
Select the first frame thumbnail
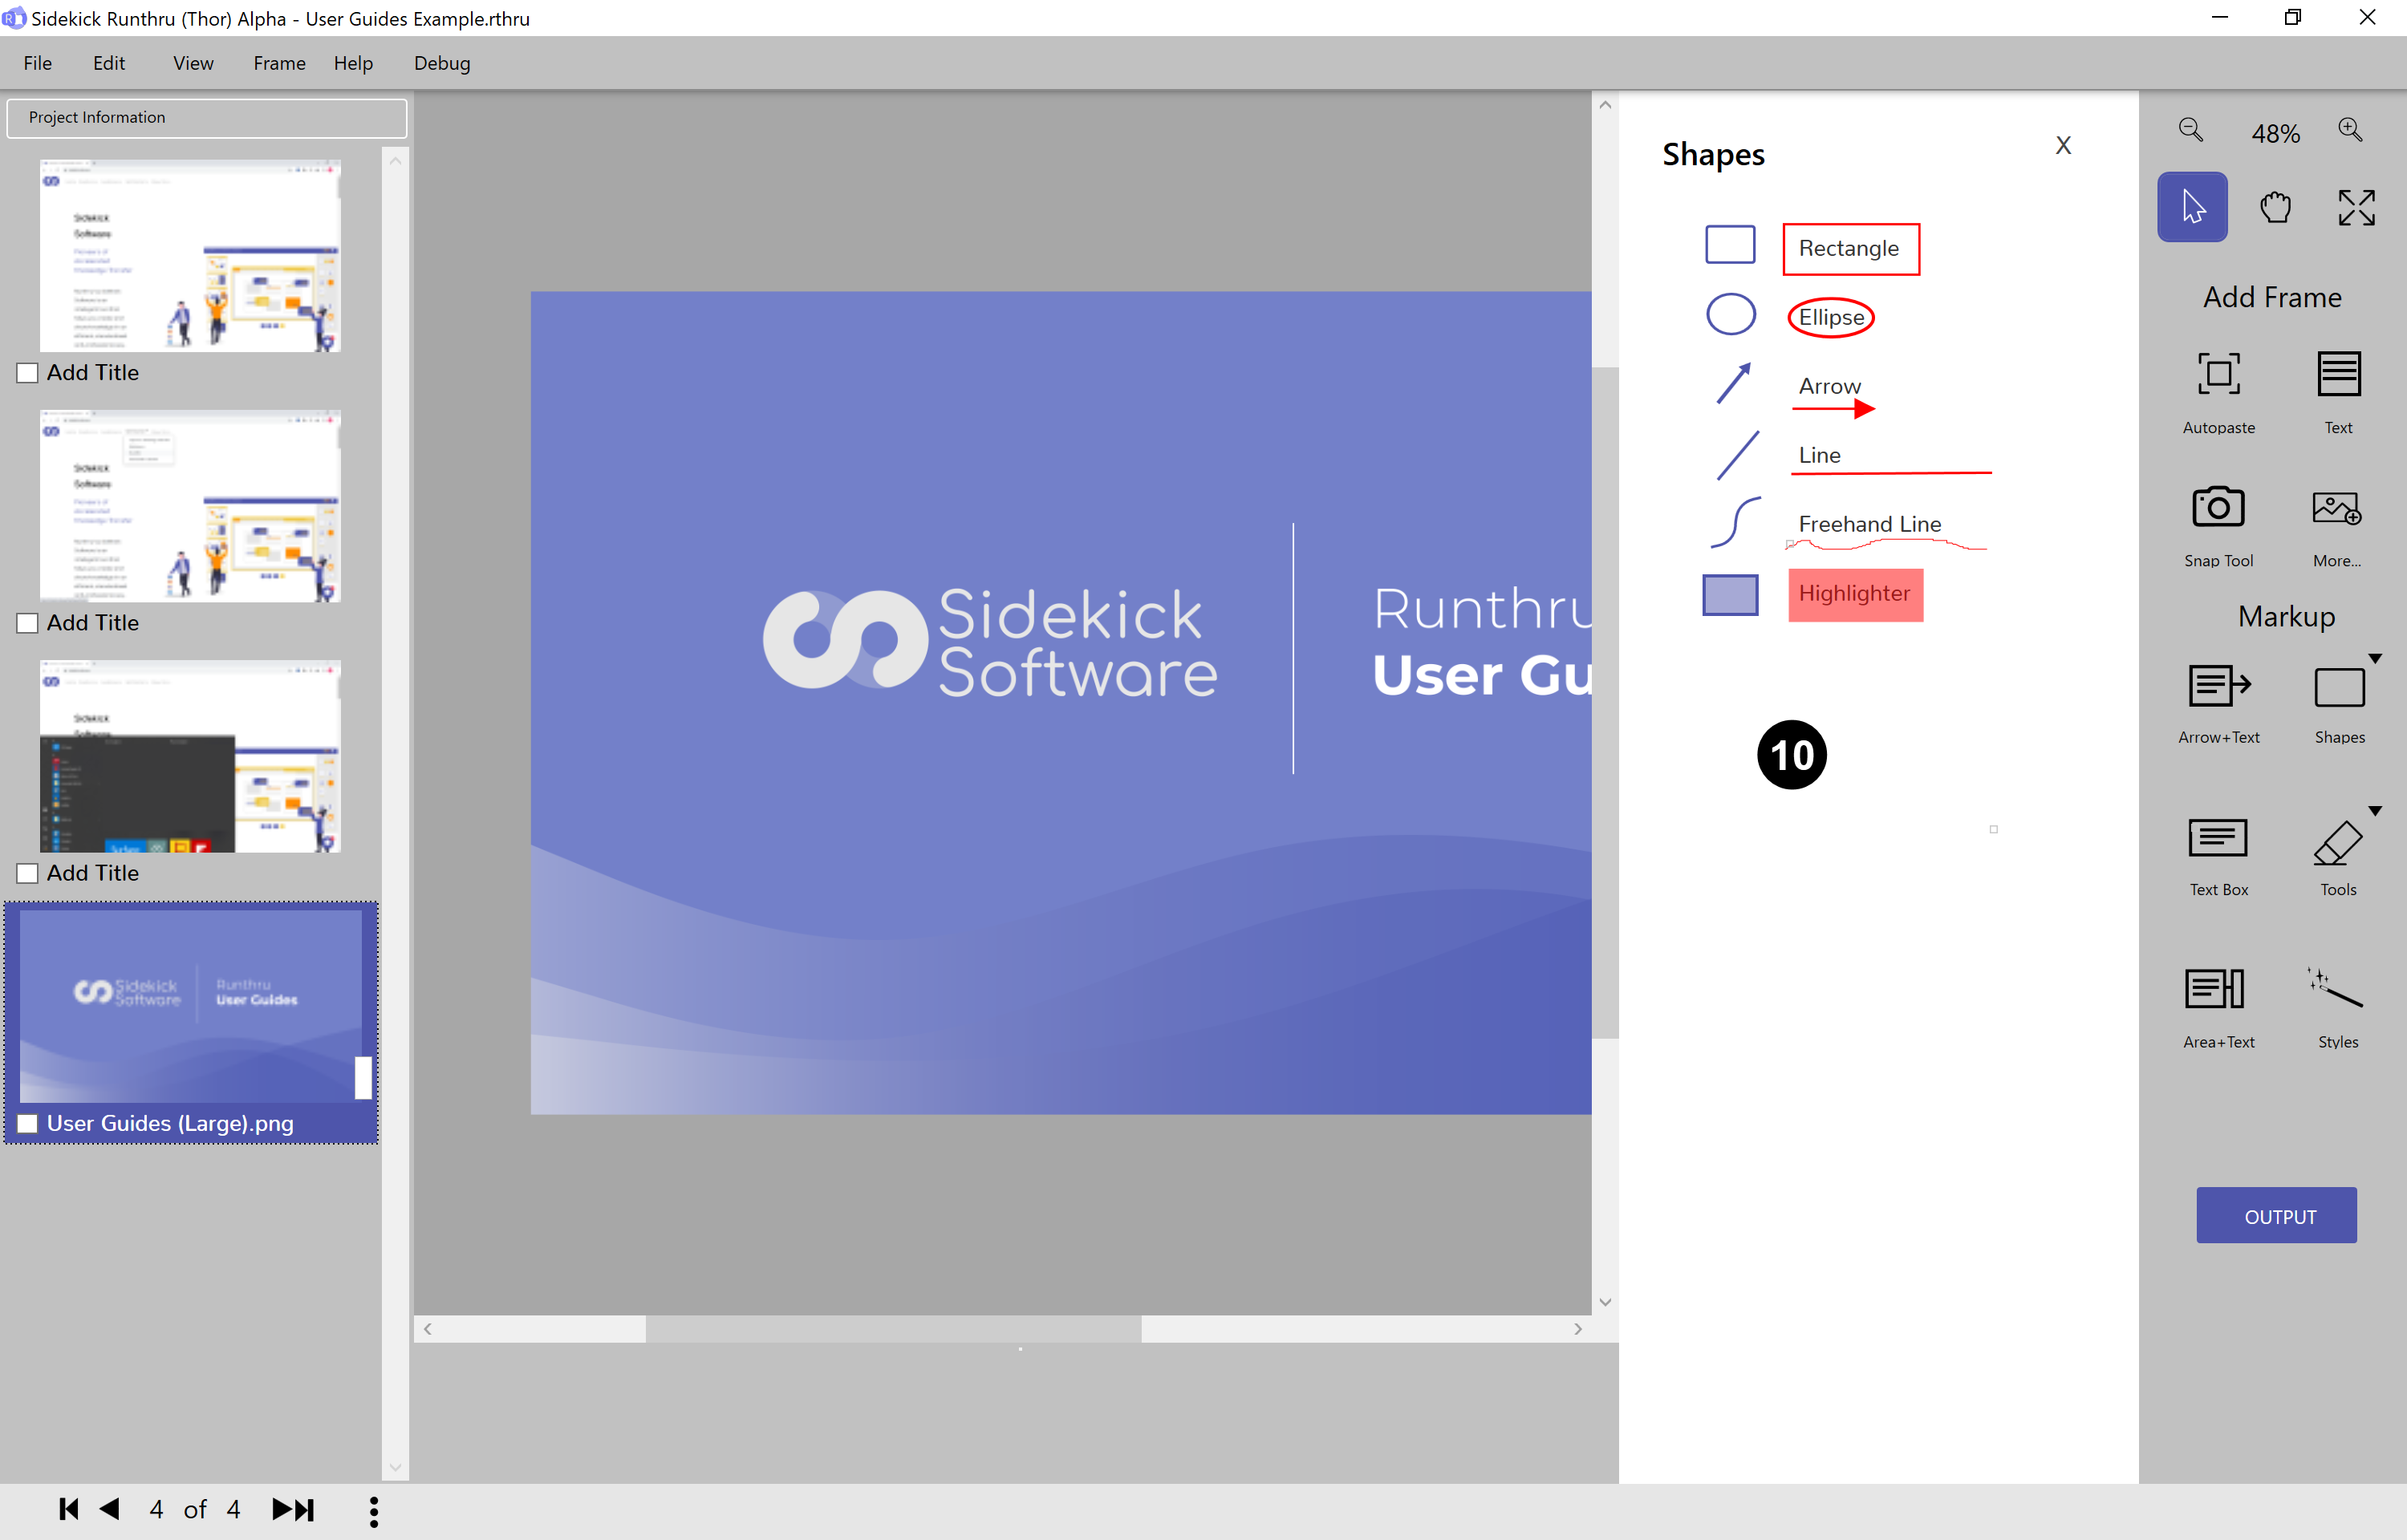coord(190,256)
